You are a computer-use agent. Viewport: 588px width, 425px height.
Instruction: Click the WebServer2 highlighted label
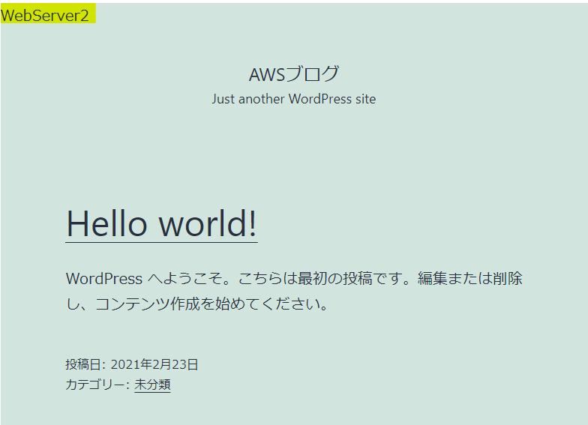48,13
